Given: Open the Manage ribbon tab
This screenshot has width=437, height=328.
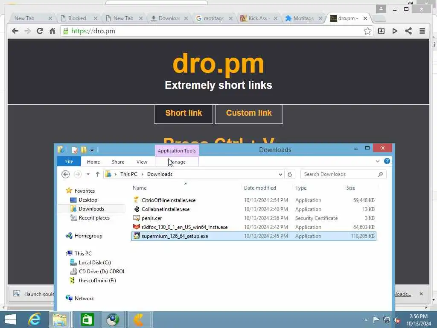Looking at the screenshot, I should (177, 162).
